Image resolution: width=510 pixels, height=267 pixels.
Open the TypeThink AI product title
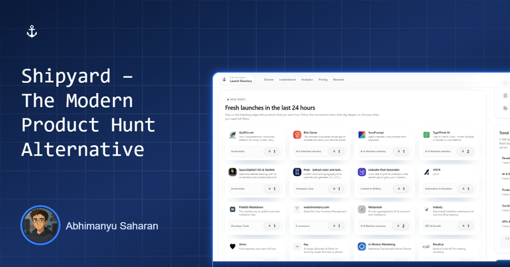pyautogui.click(x=441, y=133)
